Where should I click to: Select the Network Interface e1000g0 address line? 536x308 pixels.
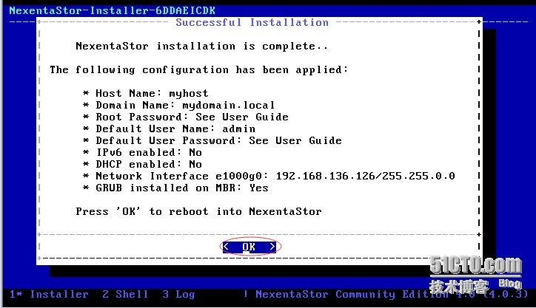[x=269, y=176]
